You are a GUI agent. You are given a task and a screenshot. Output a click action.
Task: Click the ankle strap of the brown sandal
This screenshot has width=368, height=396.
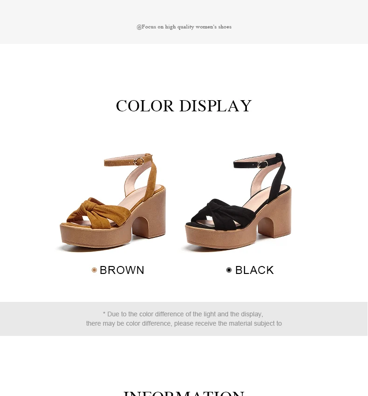(128, 161)
